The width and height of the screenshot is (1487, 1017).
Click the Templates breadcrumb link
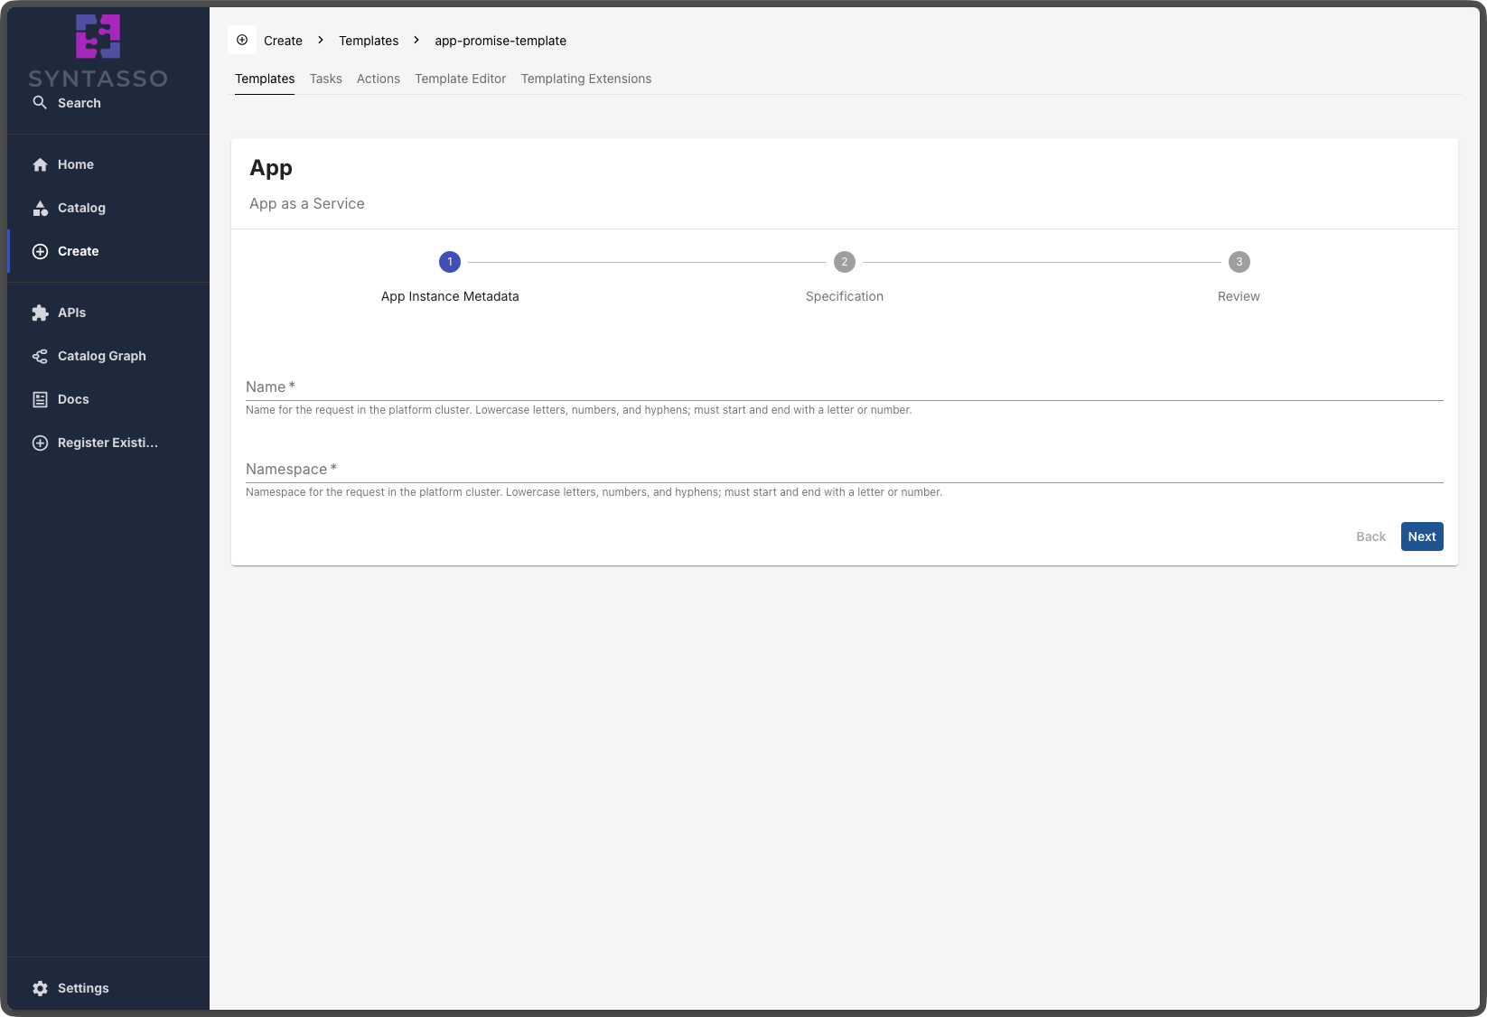coord(369,41)
